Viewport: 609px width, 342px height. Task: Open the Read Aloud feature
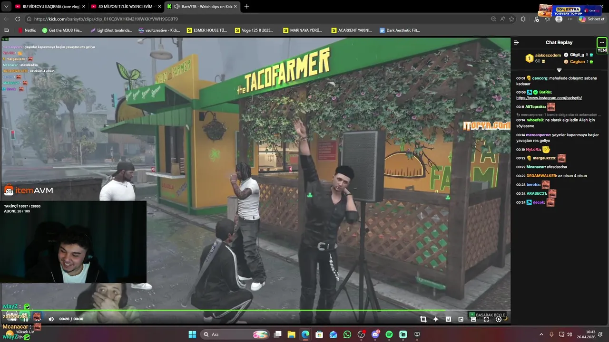coord(502,19)
